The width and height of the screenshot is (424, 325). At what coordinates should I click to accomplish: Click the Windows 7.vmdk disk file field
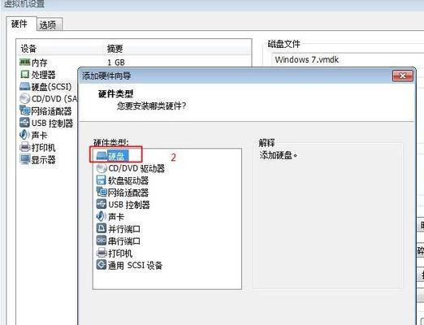348,59
